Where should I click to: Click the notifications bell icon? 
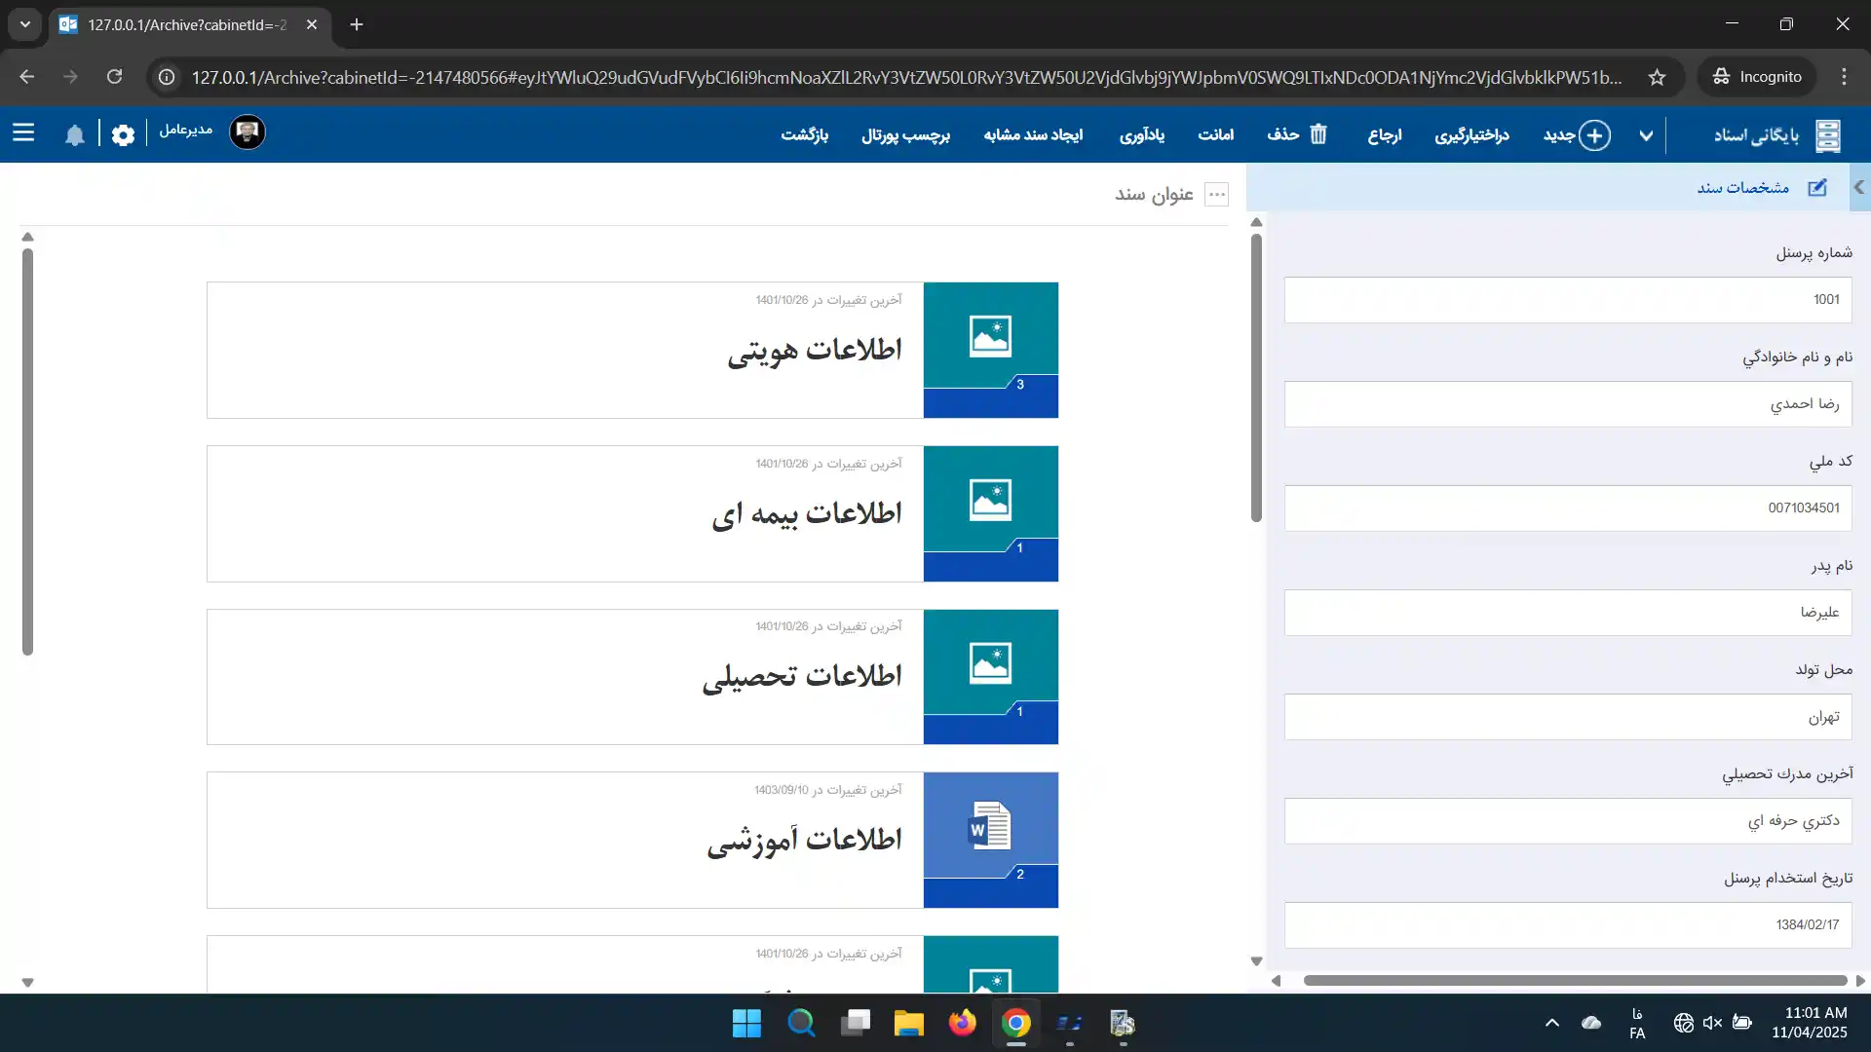click(x=75, y=135)
